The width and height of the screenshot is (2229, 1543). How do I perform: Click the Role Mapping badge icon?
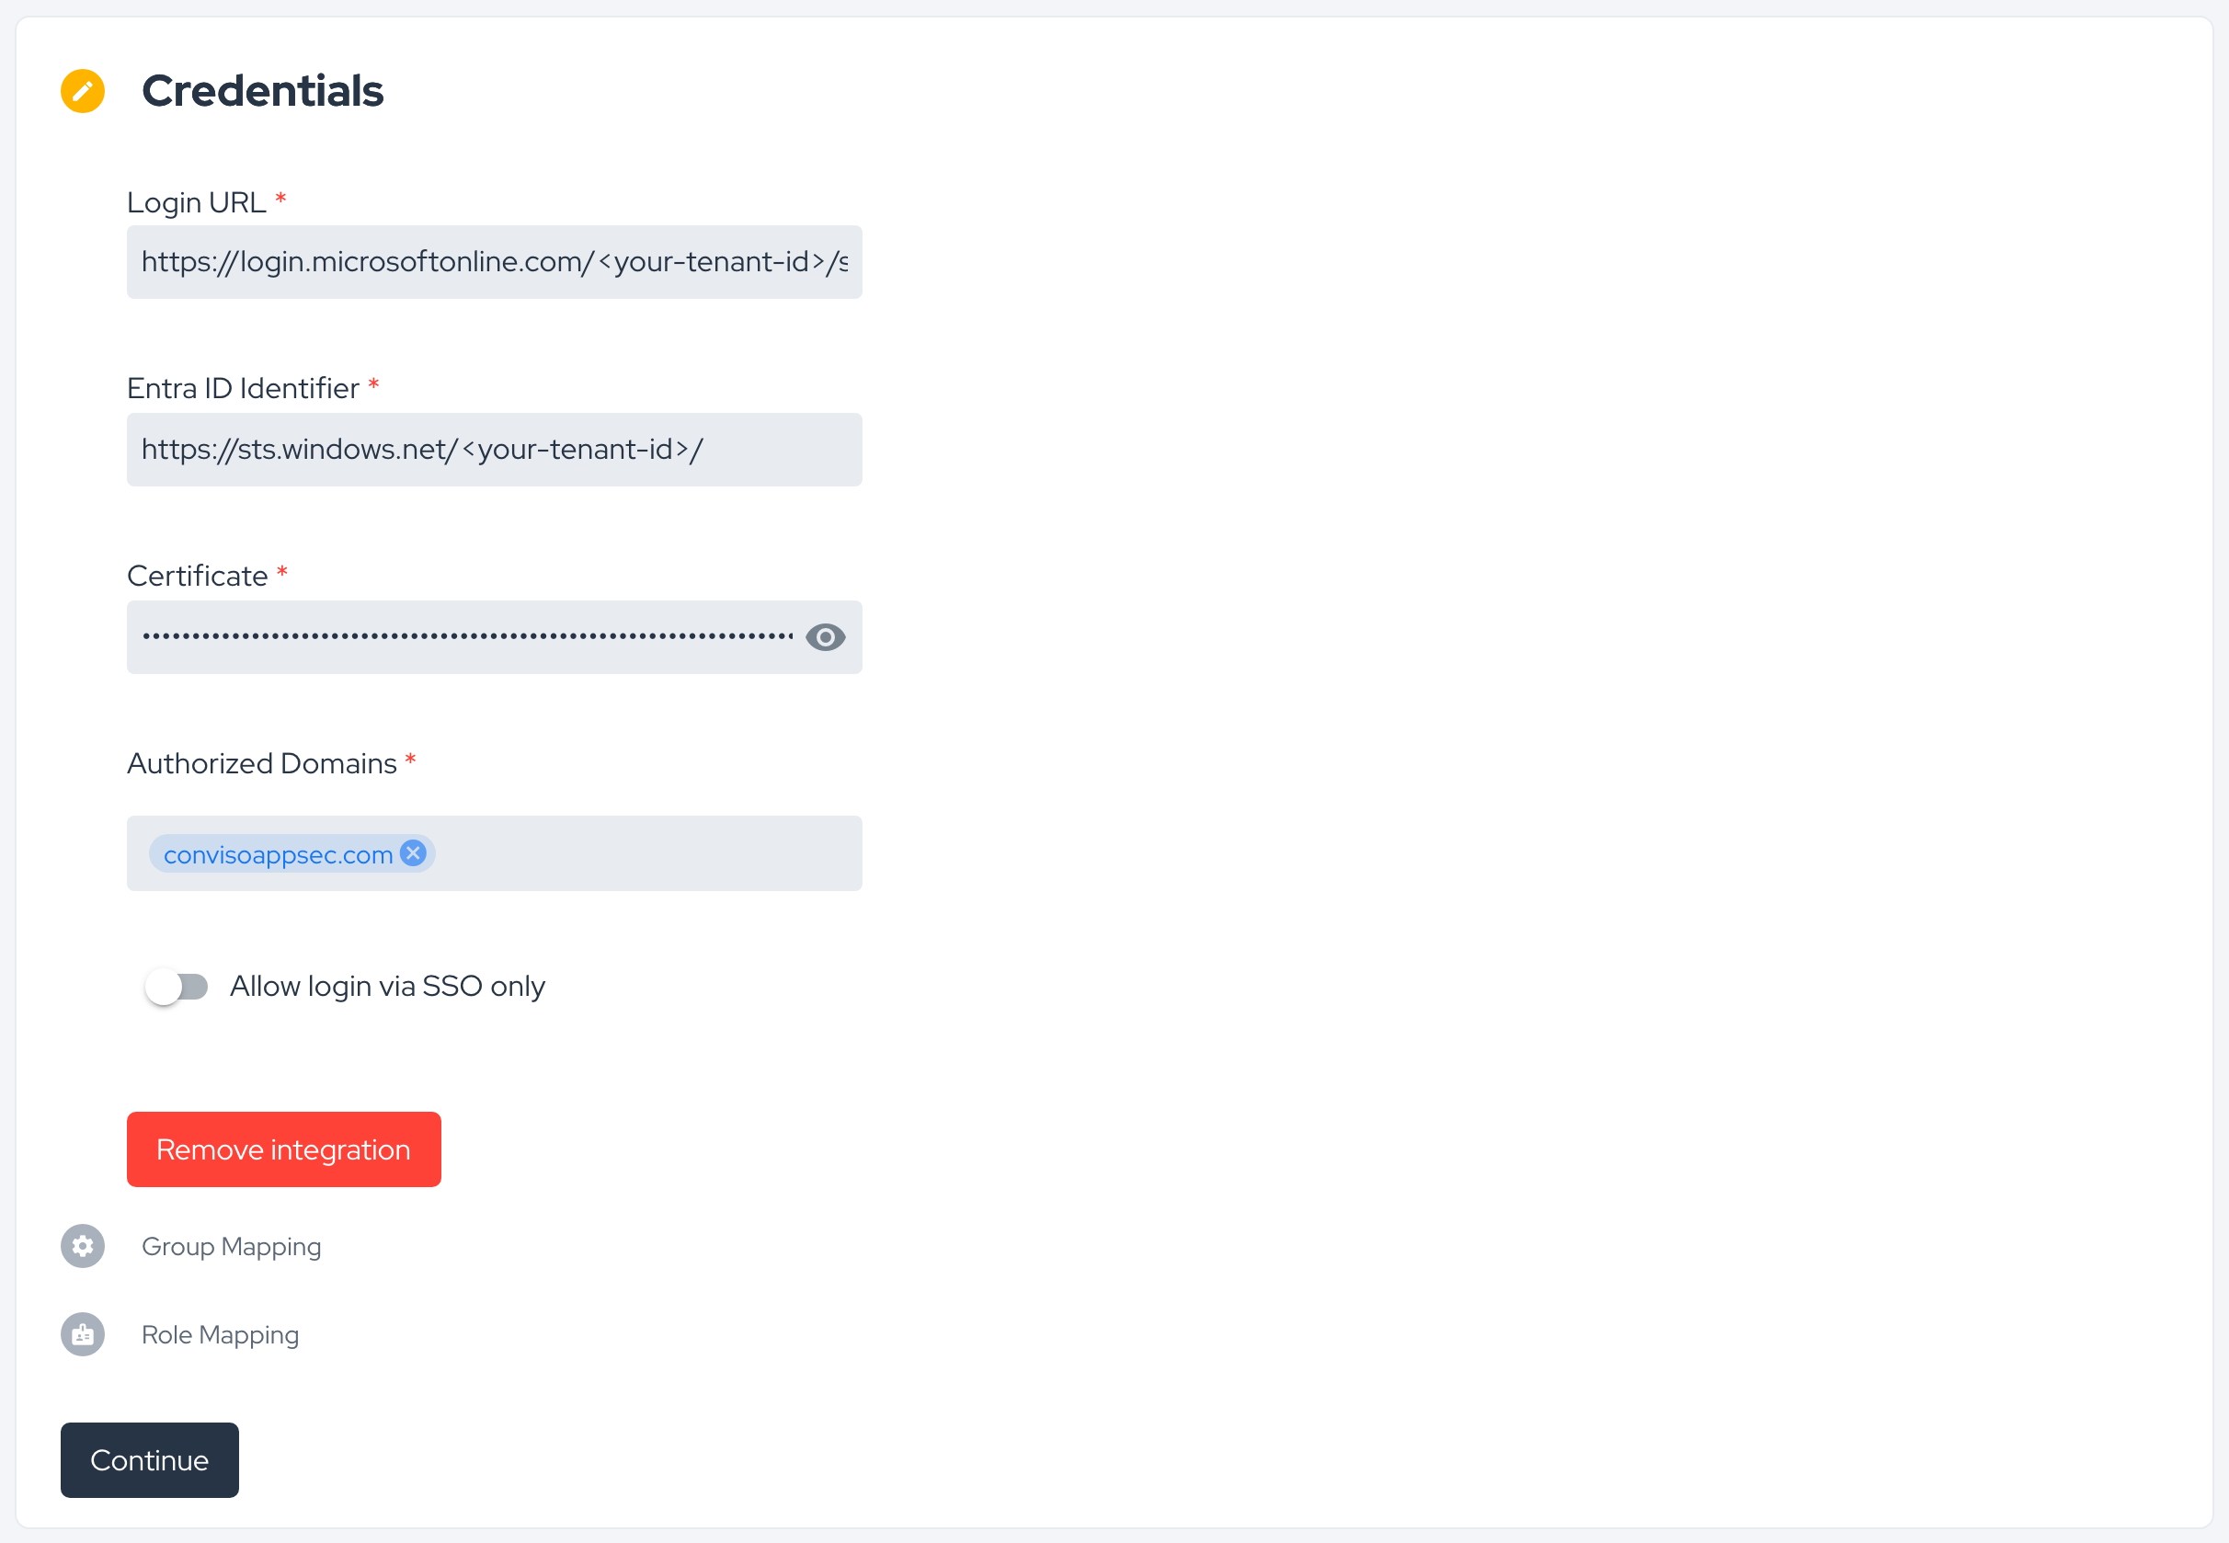[x=82, y=1334]
